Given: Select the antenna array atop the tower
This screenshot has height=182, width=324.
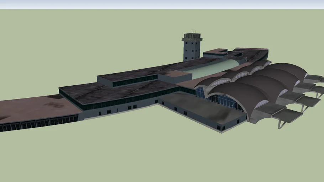Looking at the screenshot, I should (192, 33).
